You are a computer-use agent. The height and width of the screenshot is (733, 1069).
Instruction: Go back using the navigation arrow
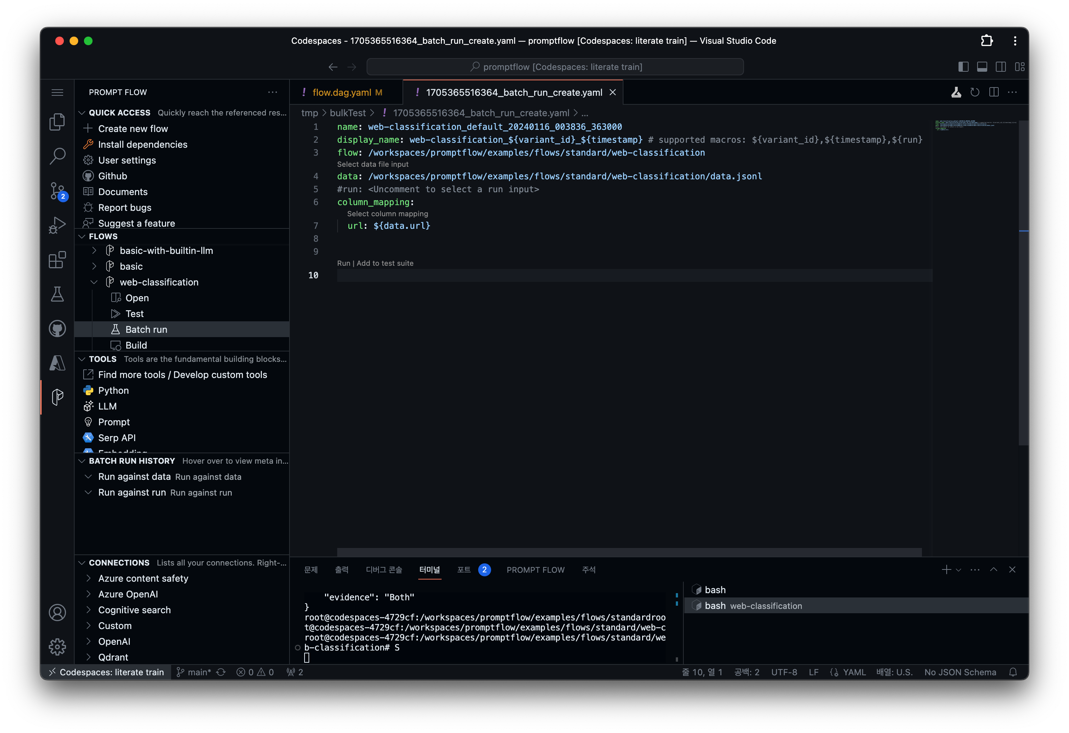tap(333, 67)
